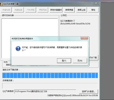Click the Beta184Build48-Beta85Build24 patch text

click(x=75, y=24)
